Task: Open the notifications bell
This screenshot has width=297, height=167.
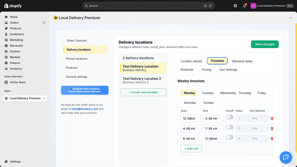Action: 245,6
